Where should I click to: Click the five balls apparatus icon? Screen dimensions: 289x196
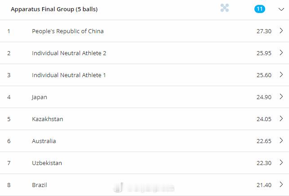(225, 8)
